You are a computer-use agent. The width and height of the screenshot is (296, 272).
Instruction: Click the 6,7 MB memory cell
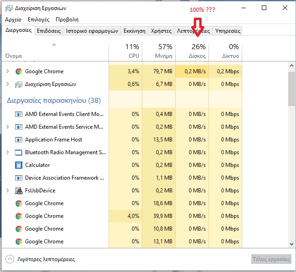coord(159,84)
